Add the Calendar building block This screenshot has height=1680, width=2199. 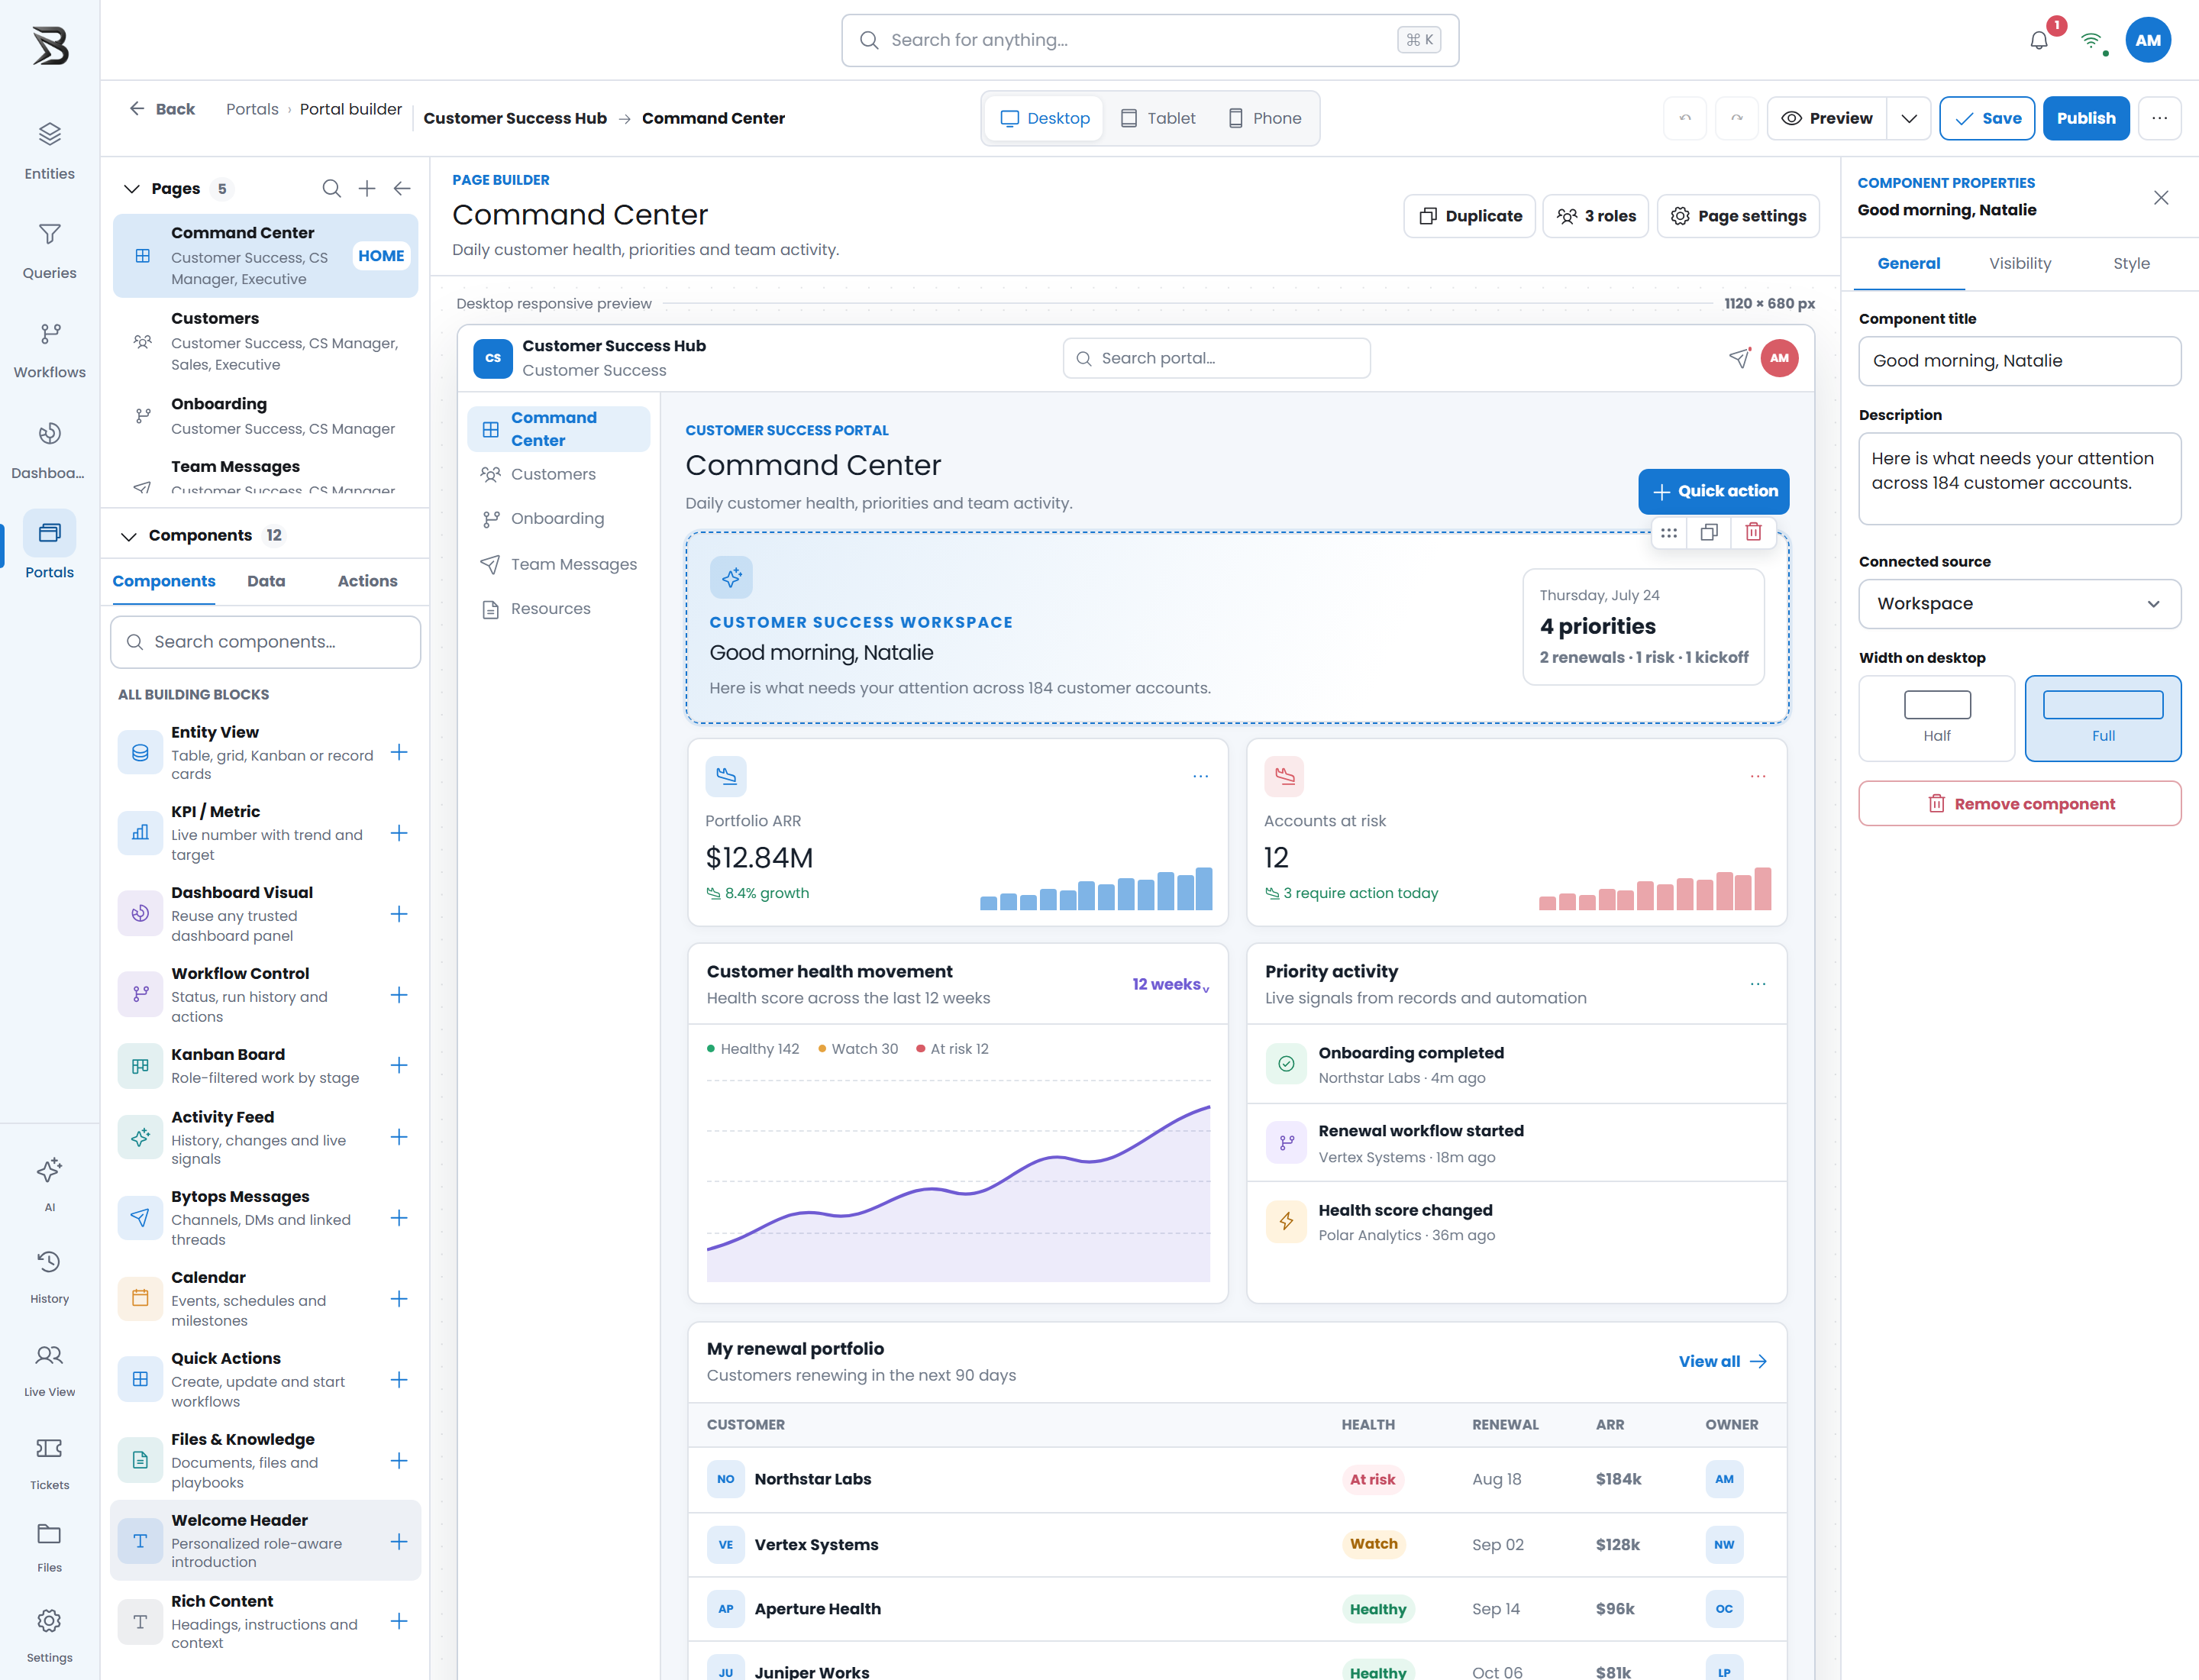click(x=399, y=1298)
